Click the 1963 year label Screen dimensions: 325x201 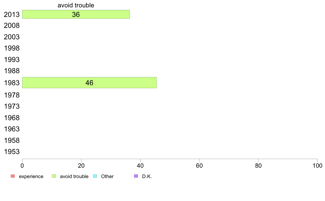12,129
